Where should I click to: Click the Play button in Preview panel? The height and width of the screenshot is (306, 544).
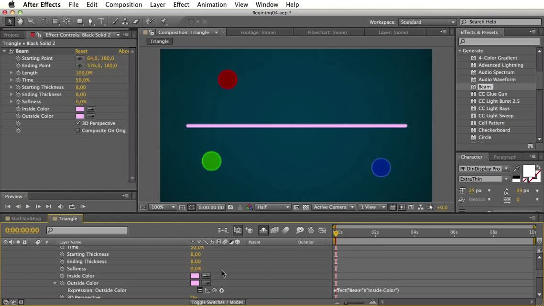coord(28,207)
